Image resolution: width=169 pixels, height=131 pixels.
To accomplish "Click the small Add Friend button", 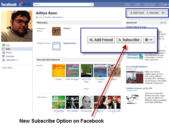I will (137, 13).
